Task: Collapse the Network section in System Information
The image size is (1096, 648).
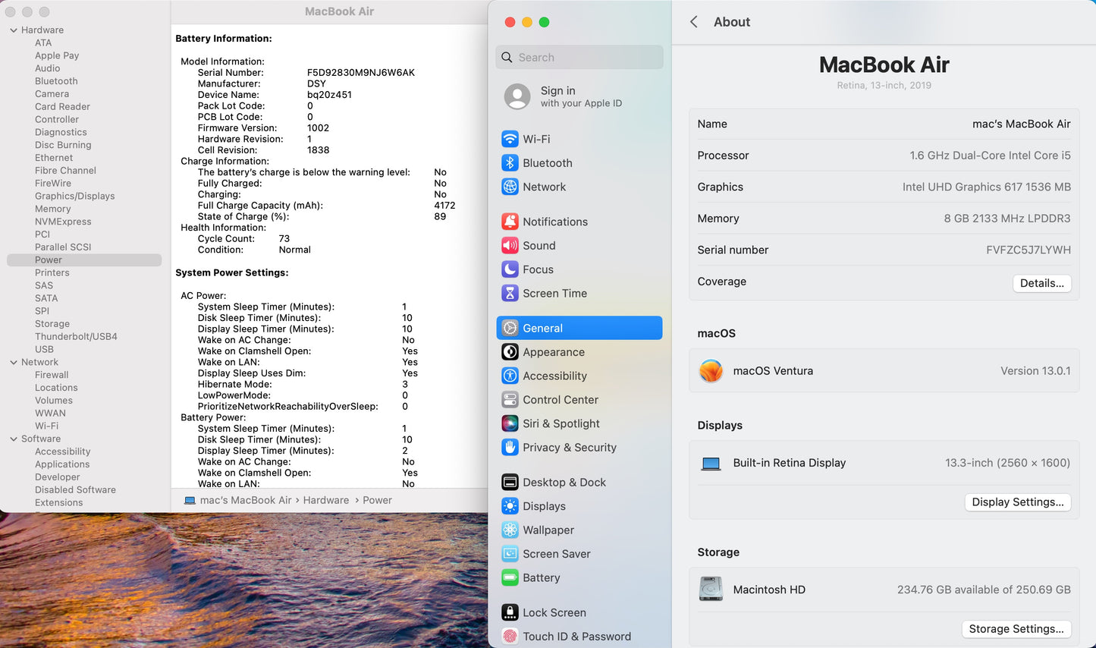Action: [x=13, y=362]
